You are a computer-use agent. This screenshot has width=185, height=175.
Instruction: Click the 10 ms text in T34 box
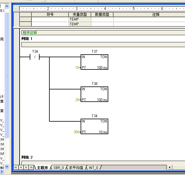[x=103, y=132]
